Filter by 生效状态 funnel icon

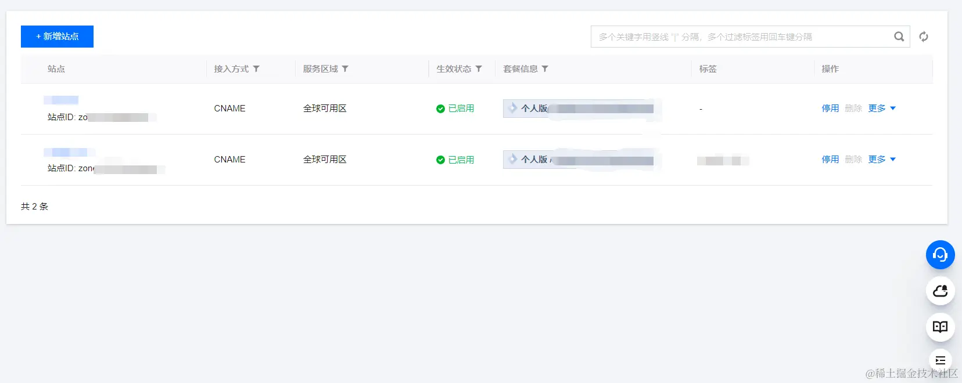(x=479, y=68)
